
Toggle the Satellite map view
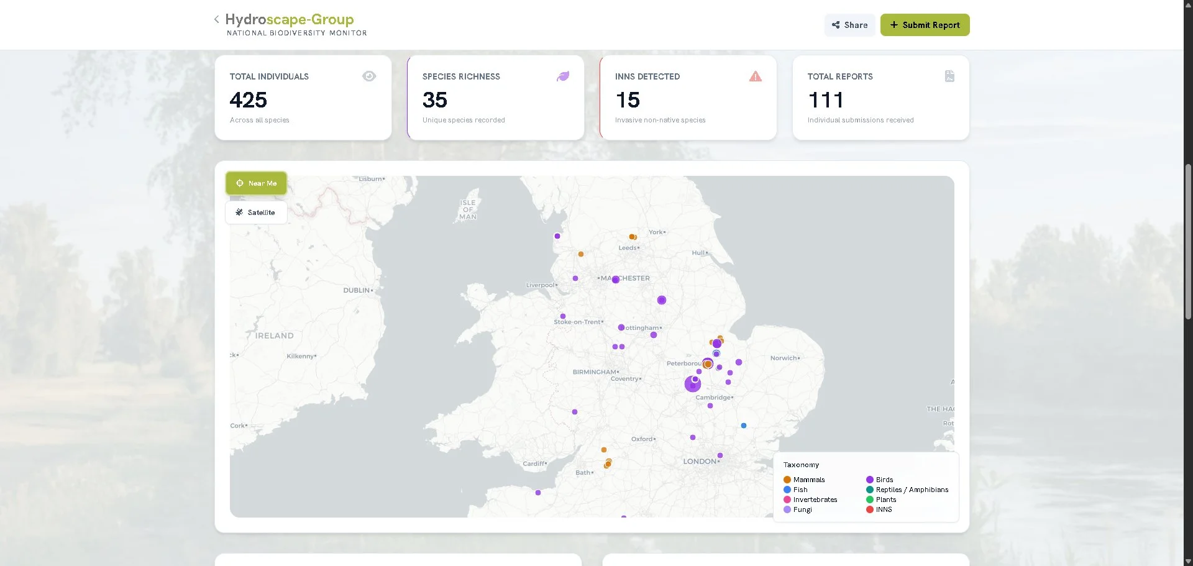[x=256, y=212]
